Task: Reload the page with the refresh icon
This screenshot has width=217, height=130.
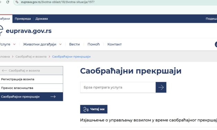Action: pyautogui.click(x=8, y=2)
